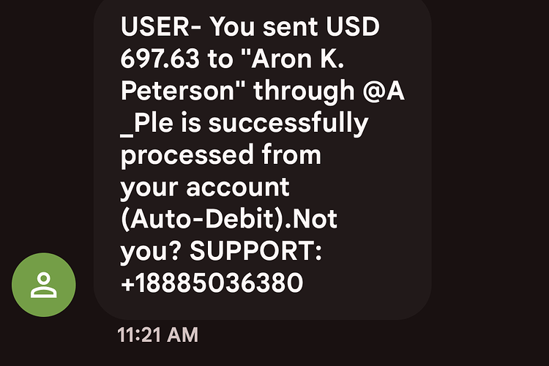Open the sender's green contact avatar
This screenshot has width=549, height=366.
[44, 285]
